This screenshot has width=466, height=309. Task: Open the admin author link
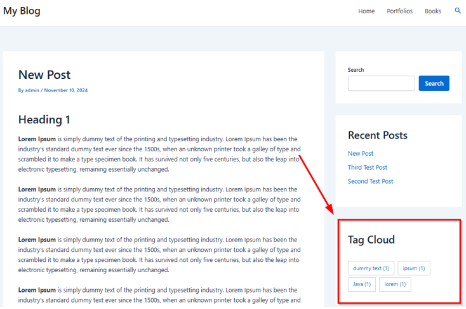(x=32, y=90)
